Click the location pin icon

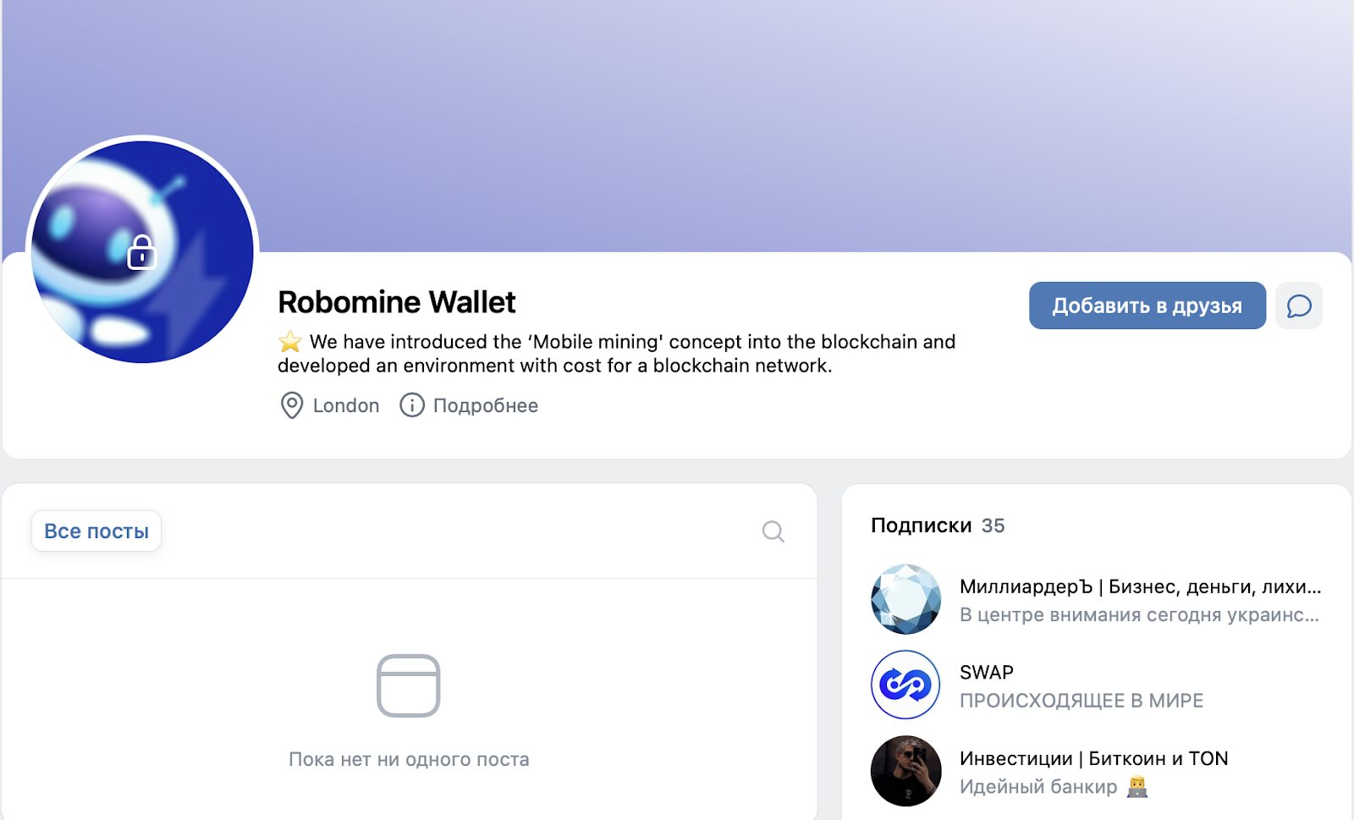[291, 405]
